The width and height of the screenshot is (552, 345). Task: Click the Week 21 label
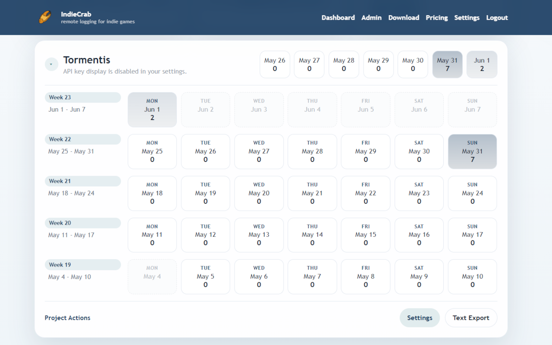83,181
